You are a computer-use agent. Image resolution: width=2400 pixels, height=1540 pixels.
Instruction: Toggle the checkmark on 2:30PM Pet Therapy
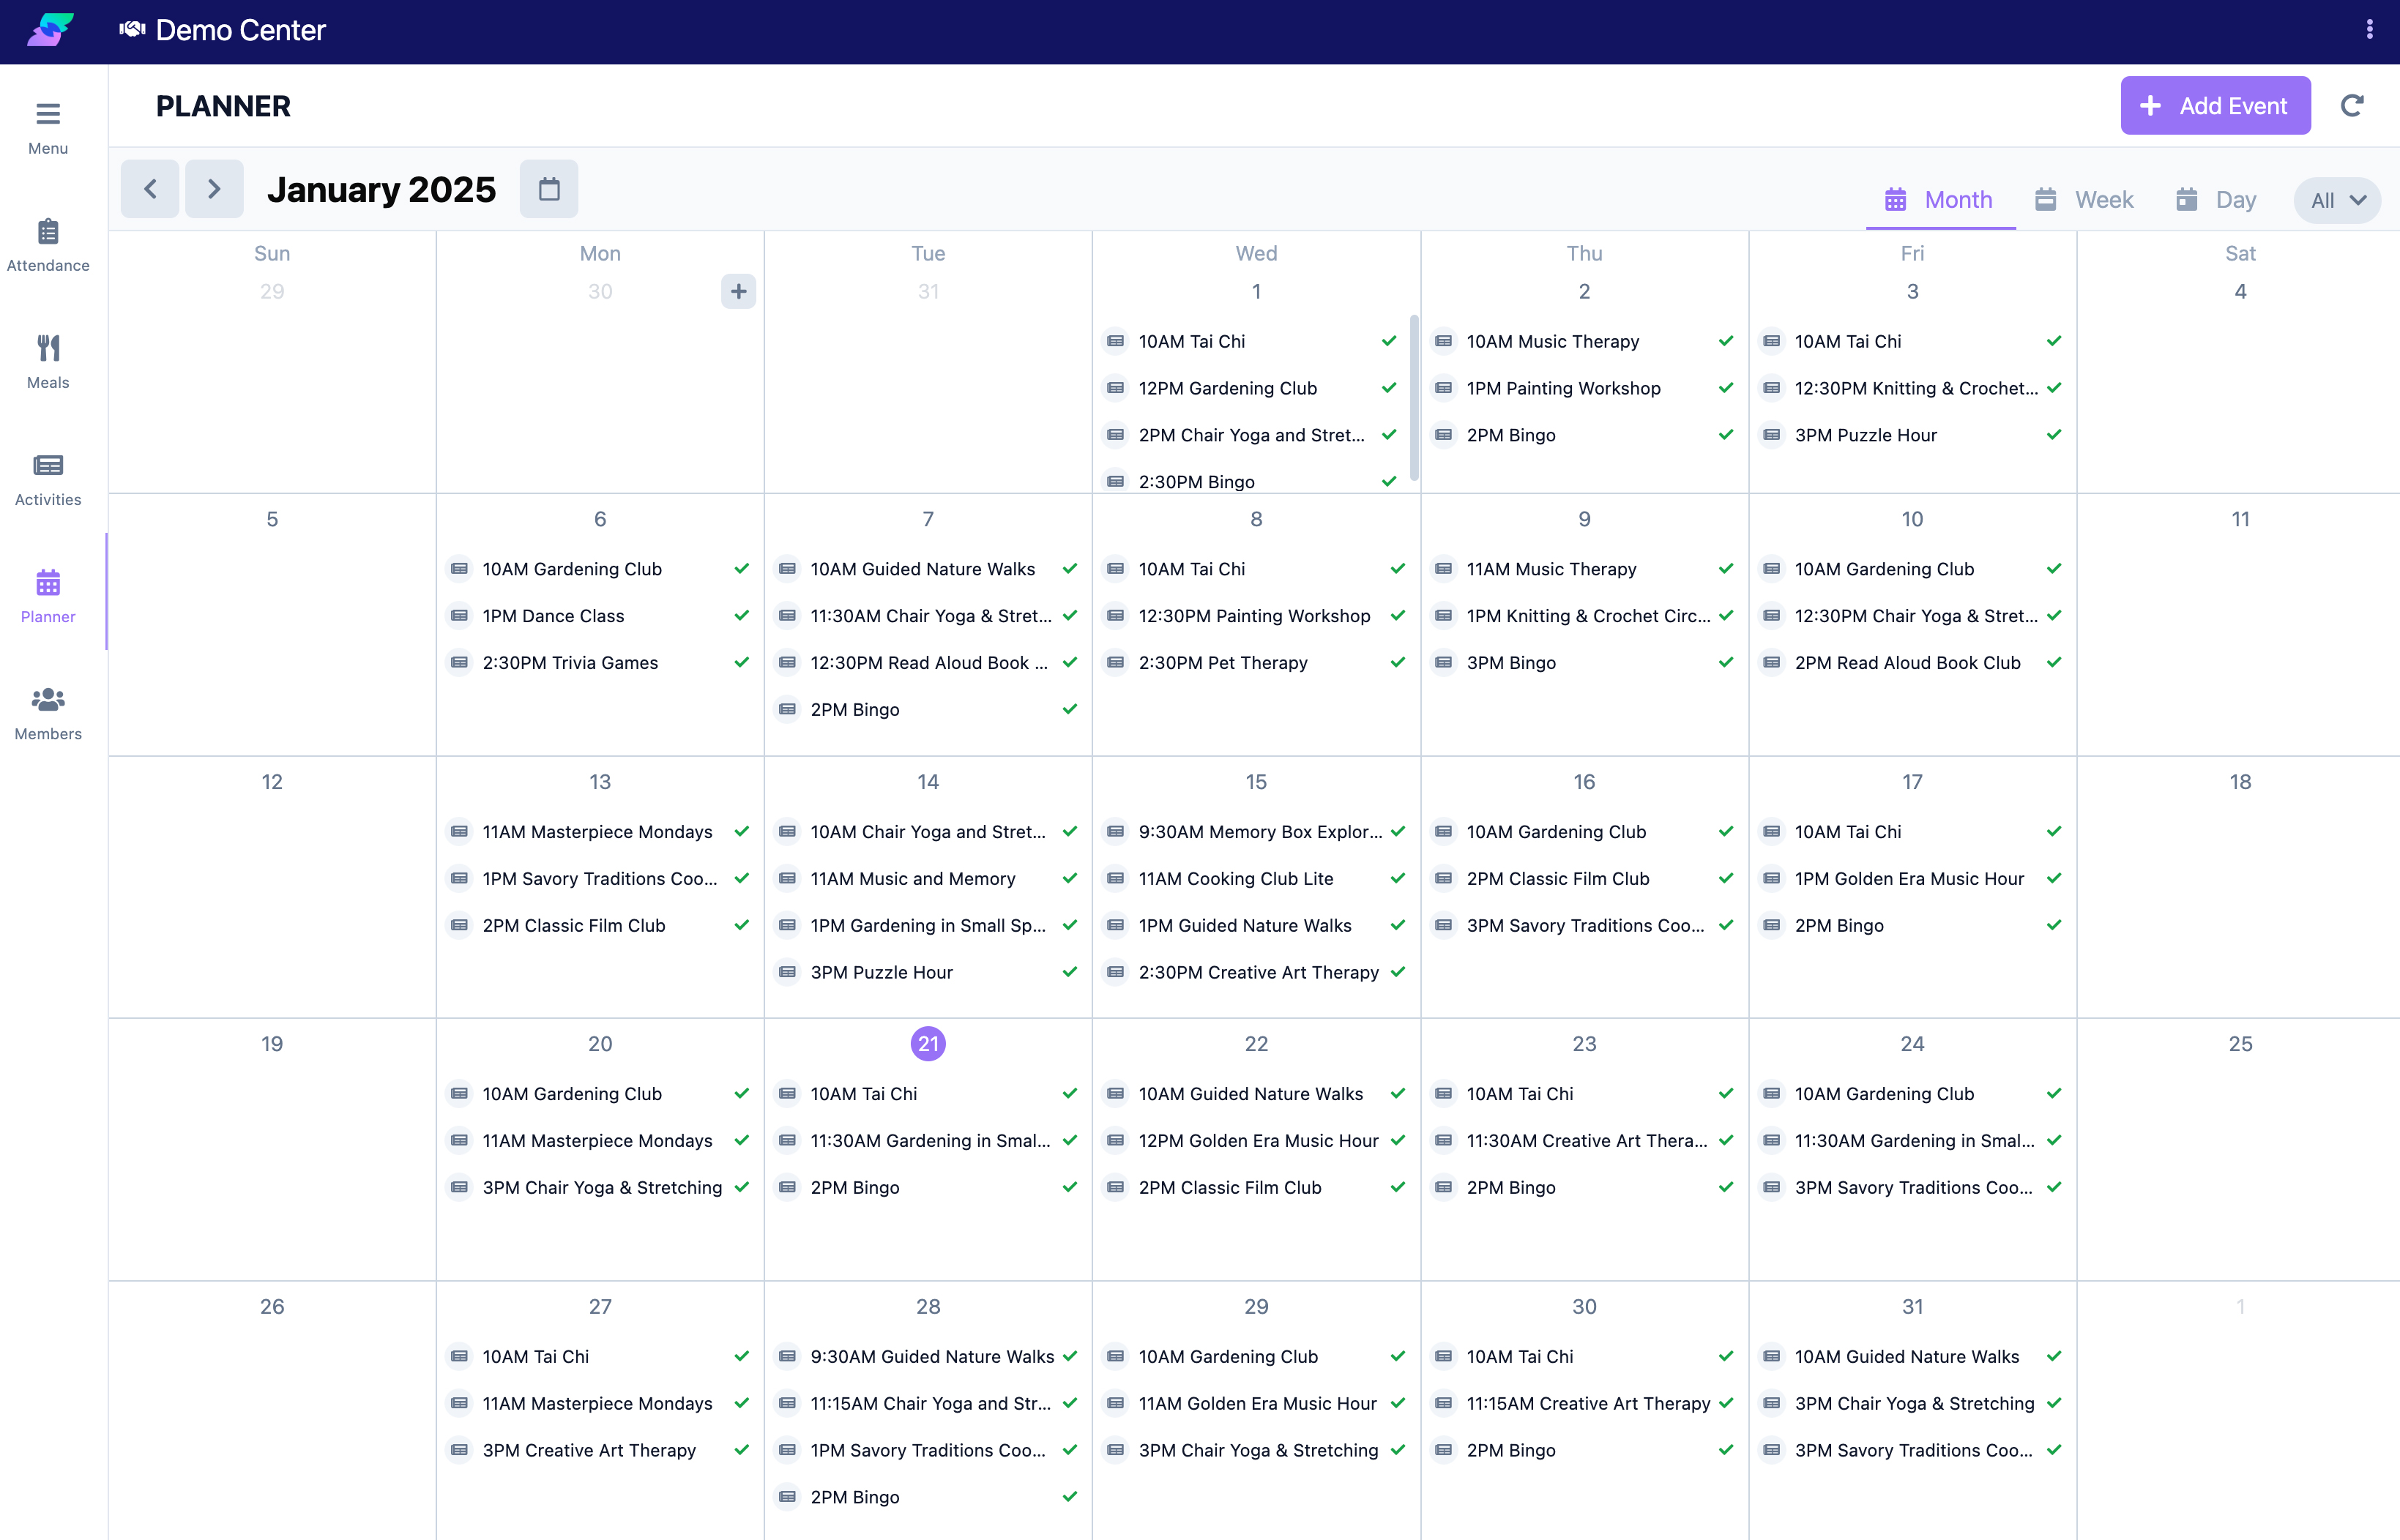1397,663
